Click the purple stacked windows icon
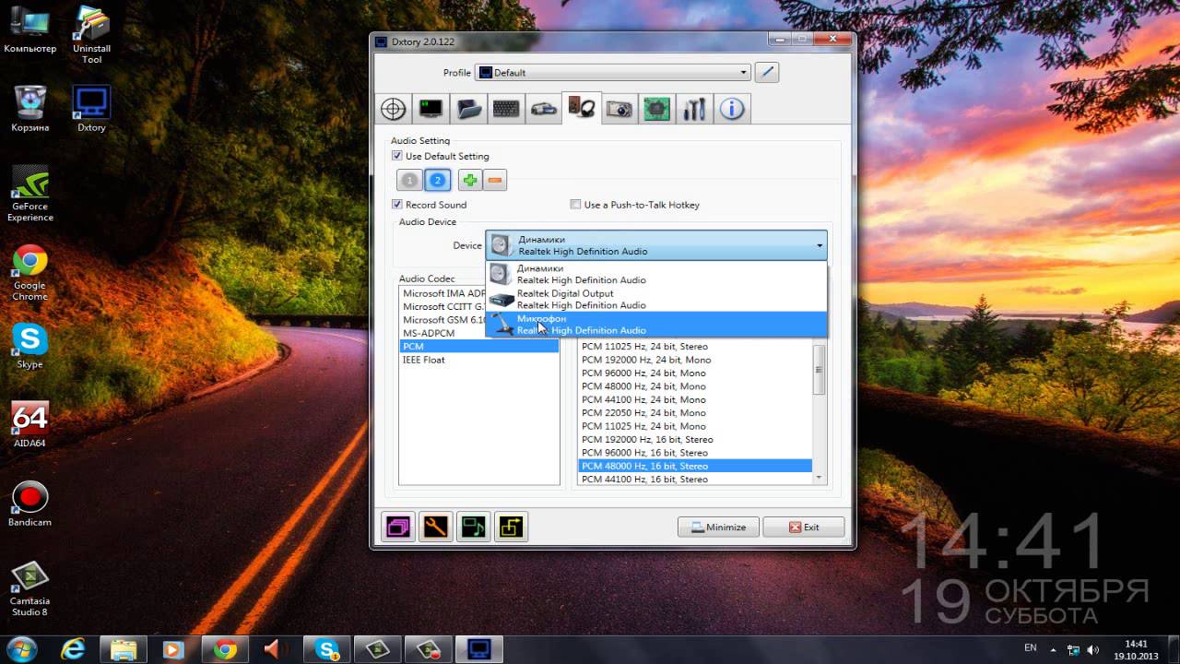Screen dimensions: 1180x664 398,527
